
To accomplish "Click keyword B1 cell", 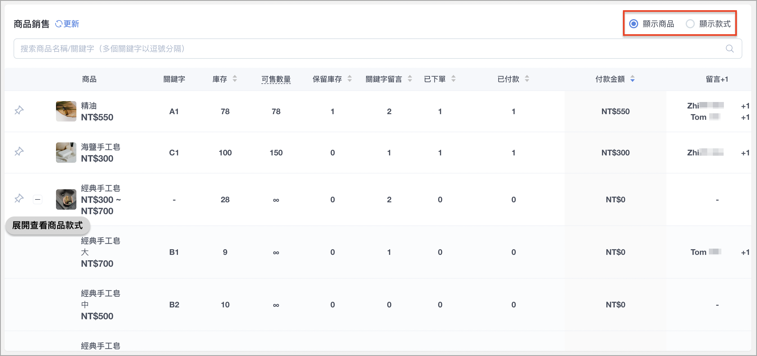I will (174, 252).
